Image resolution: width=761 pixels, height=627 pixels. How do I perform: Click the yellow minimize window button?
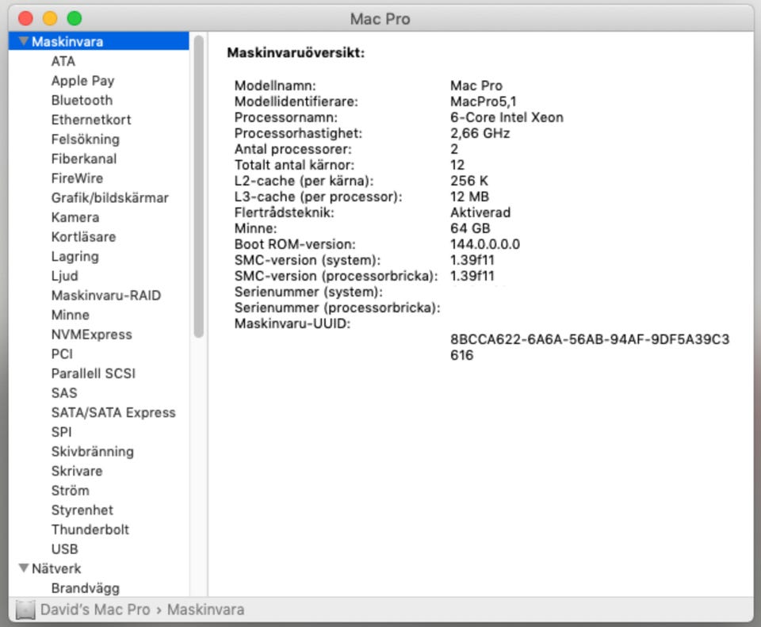click(x=50, y=18)
